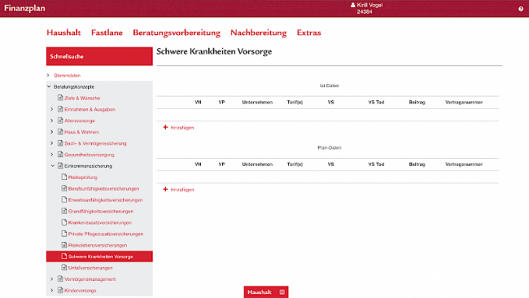
Task: Expand the Altersvorsorge arrow
Action: coord(51,121)
